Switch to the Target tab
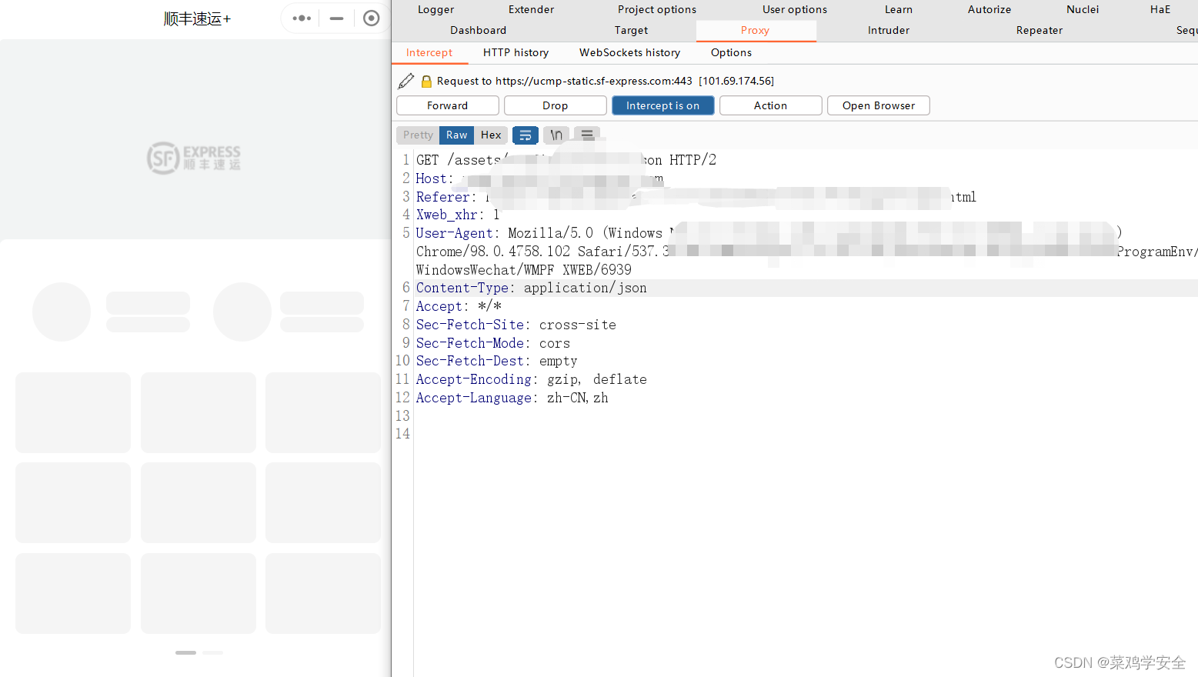The height and width of the screenshot is (677, 1198). tap(632, 30)
